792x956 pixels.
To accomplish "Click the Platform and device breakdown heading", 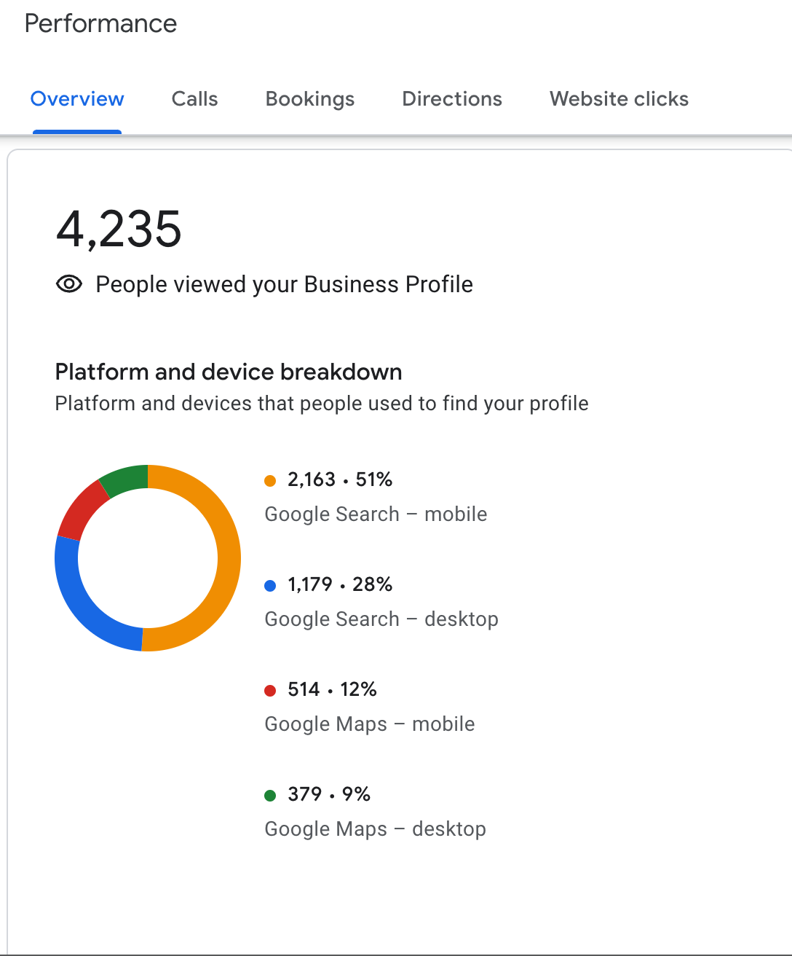I will point(229,372).
